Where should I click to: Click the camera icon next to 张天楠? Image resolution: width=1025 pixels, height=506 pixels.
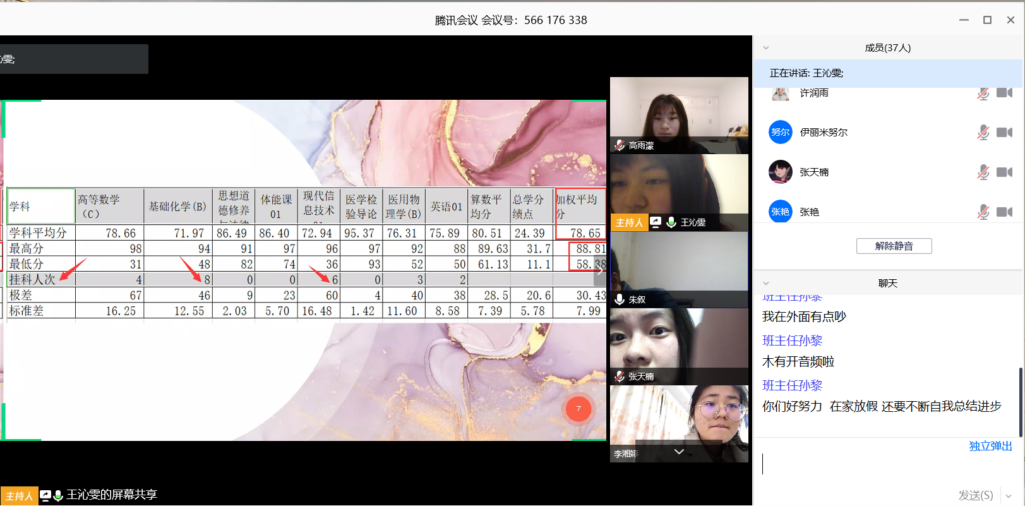tap(1004, 172)
